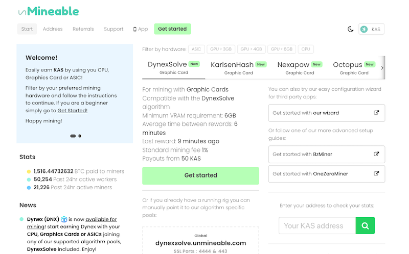
Task: Toggle the ASIC hardware filter
Action: [x=196, y=49]
